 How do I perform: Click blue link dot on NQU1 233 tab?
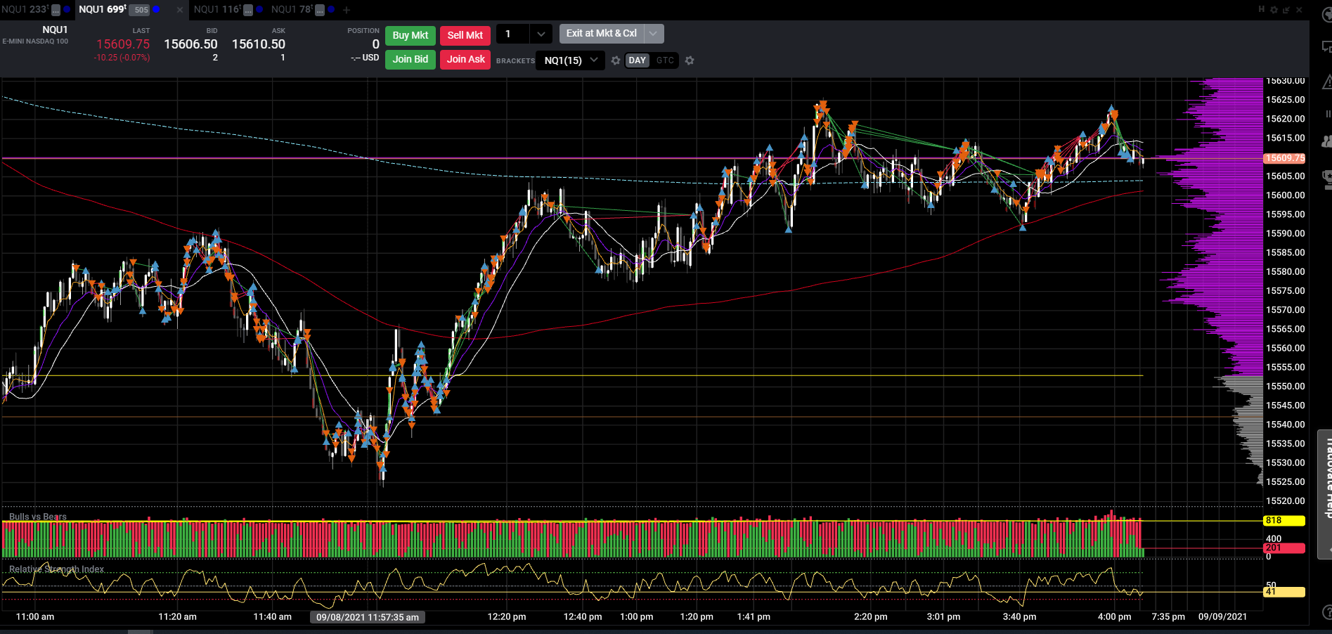(x=67, y=9)
